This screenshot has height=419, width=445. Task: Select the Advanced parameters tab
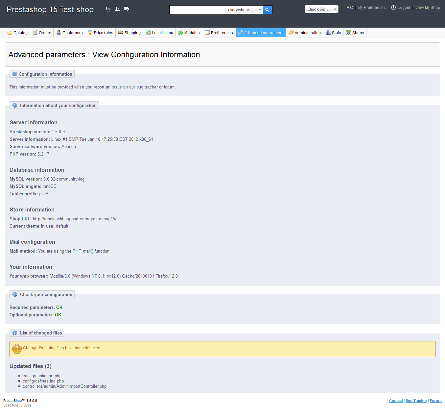coord(261,33)
